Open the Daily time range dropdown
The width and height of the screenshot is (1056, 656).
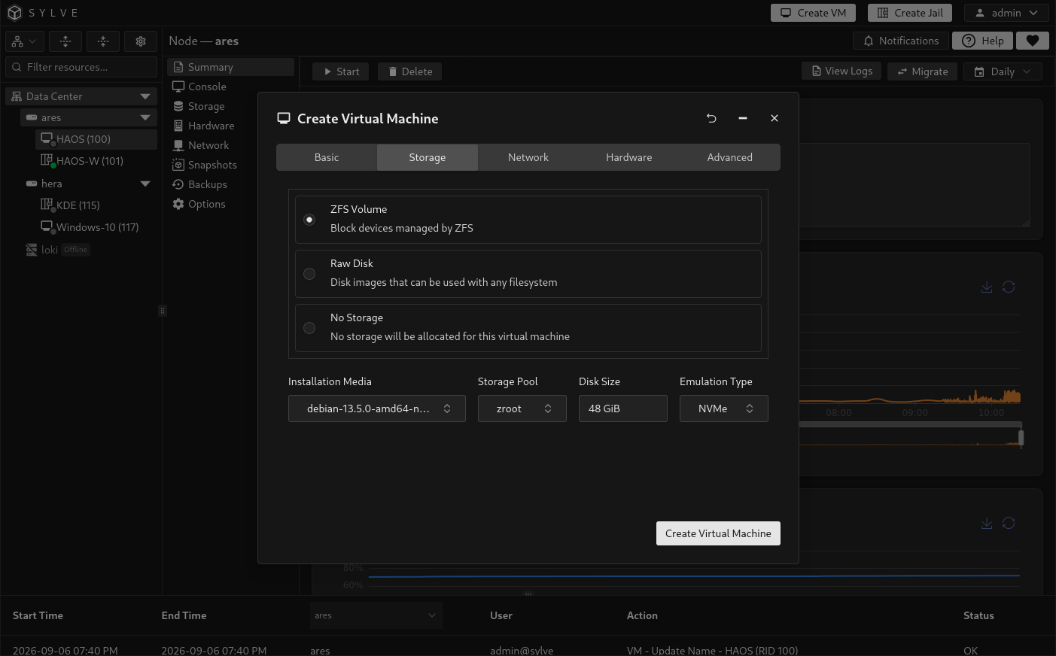pyautogui.click(x=1003, y=71)
